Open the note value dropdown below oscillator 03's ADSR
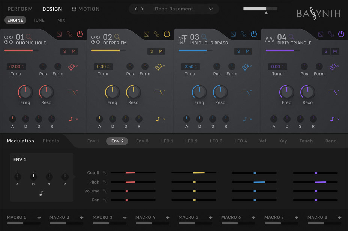Image resolution: width=348 pixels, height=231 pixels. (x=246, y=119)
